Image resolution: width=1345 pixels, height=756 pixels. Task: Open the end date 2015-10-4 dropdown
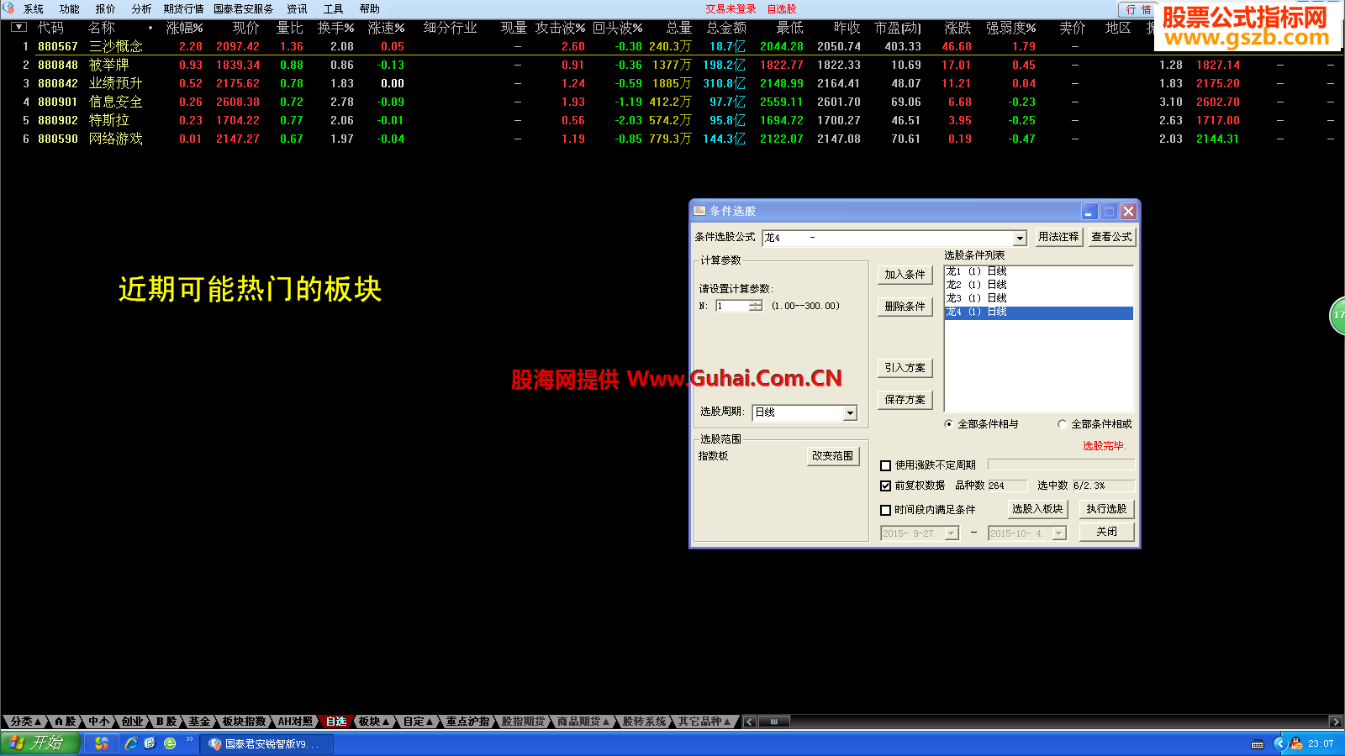coord(1059,533)
